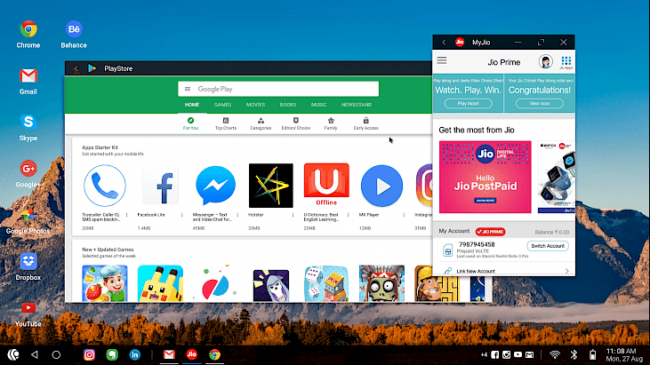The height and width of the screenshot is (365, 650).
Task: Open Evernote from the taskbar
Action: pyautogui.click(x=112, y=354)
